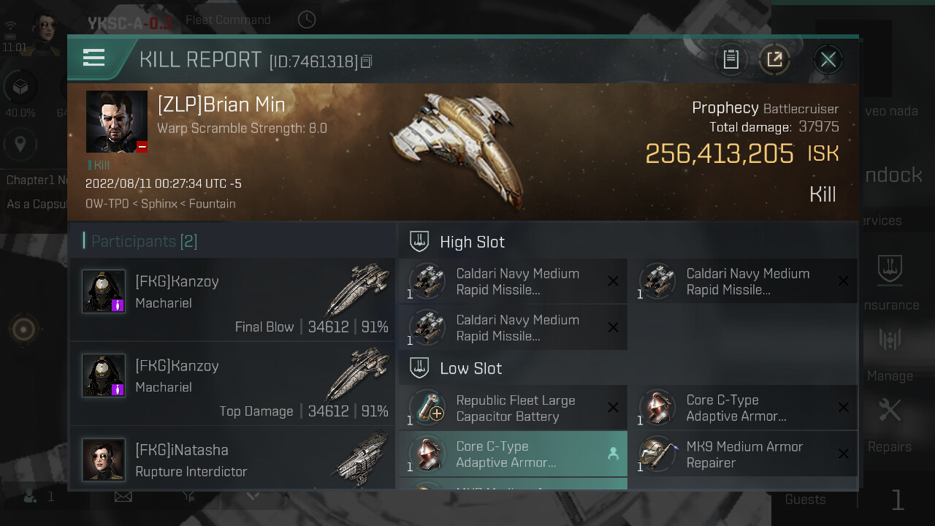Copy the kill report ID

367,62
